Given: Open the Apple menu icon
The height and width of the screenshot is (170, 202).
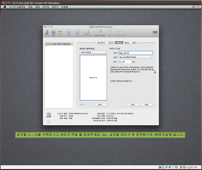Looking at the screenshot, I should (x=5, y=7).
